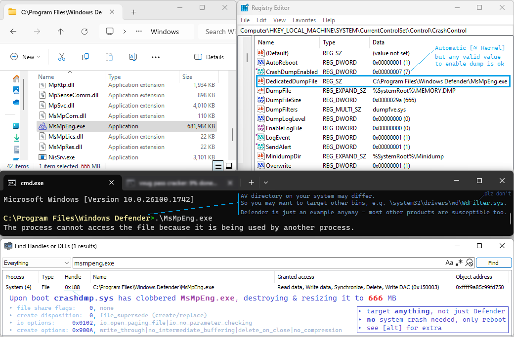Click the Home icon in Explorer sidebar

pos(16,78)
